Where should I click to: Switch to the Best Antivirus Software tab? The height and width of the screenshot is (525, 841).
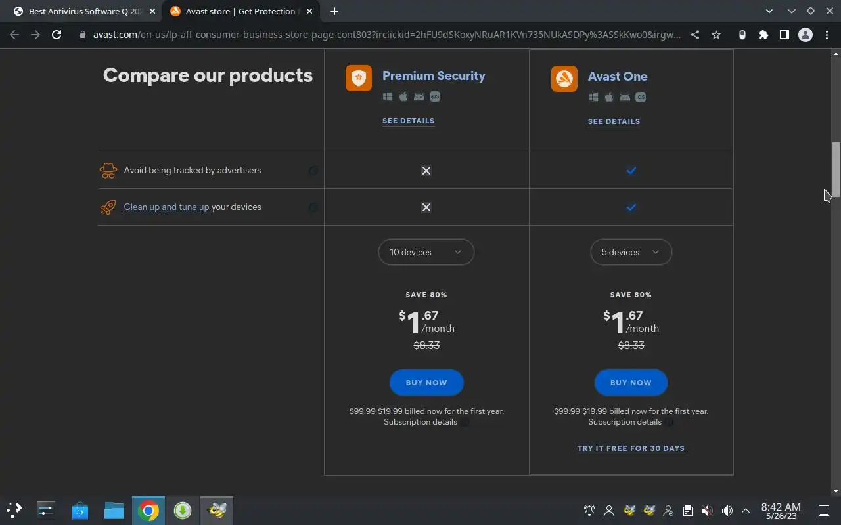pyautogui.click(x=83, y=11)
